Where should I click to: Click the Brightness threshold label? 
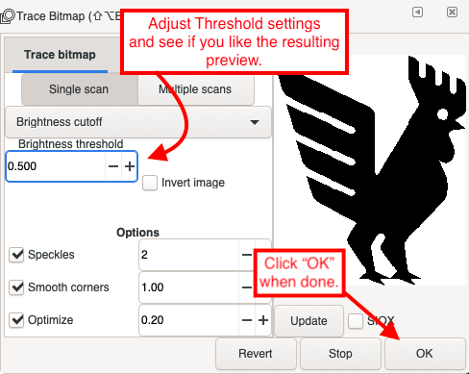click(71, 144)
